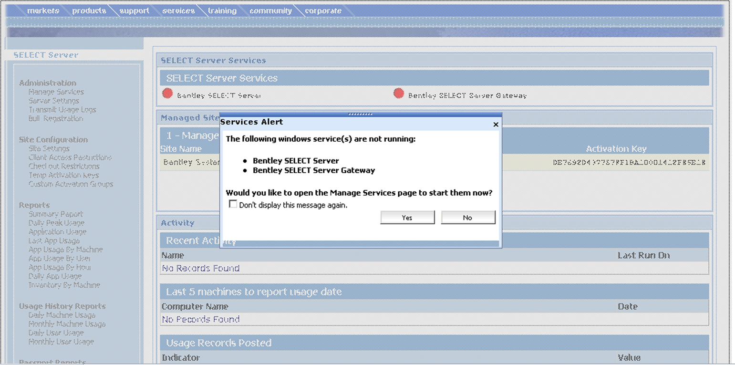Click the Activation Key column header
Image resolution: width=735 pixels, height=365 pixels.
(616, 149)
